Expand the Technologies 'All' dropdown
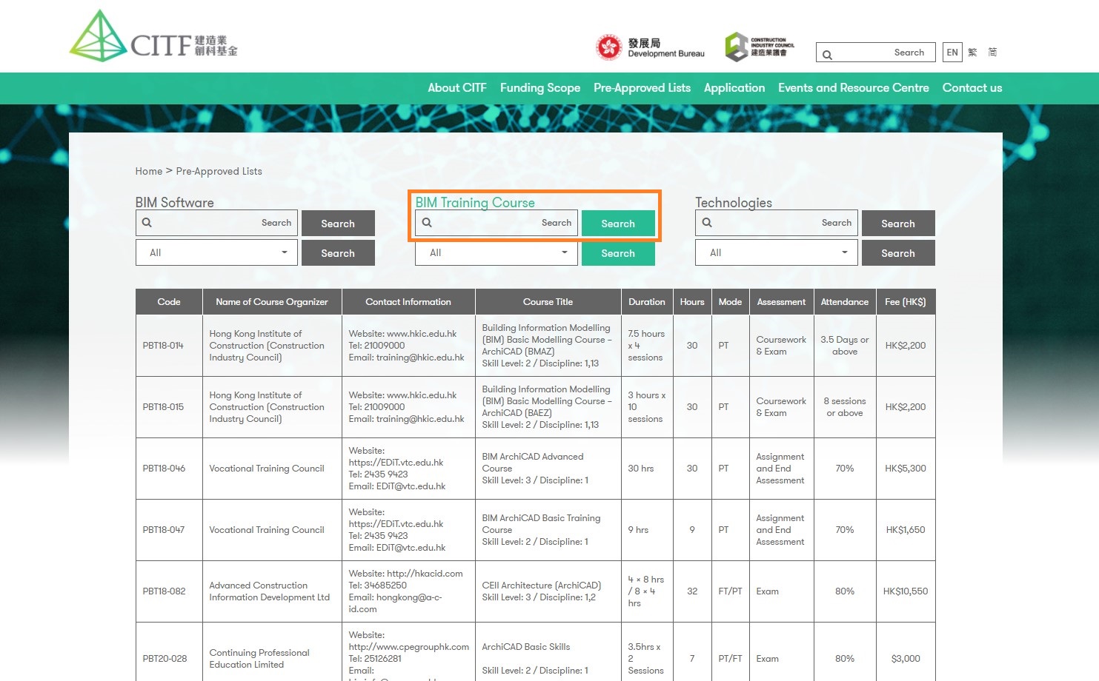This screenshot has height=681, width=1099. point(777,252)
